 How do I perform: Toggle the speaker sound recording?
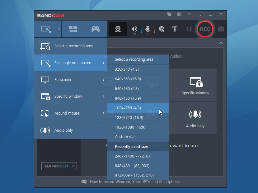click(x=134, y=29)
